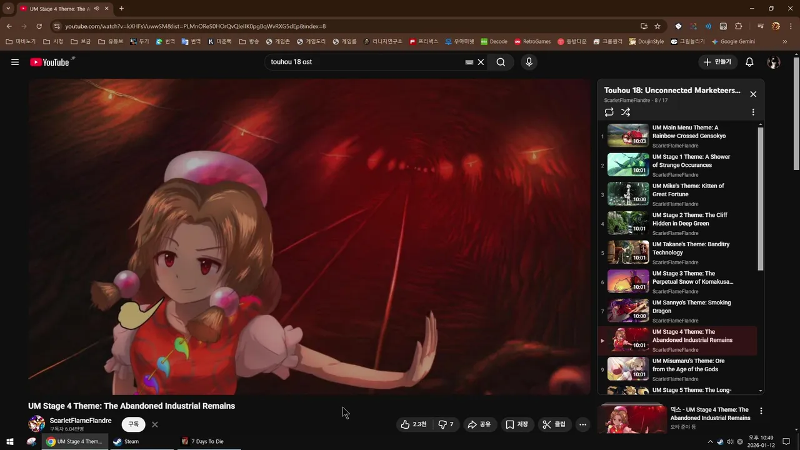Click the page vertical scrollbar
Screen dimensions: 800x450
(796, 112)
